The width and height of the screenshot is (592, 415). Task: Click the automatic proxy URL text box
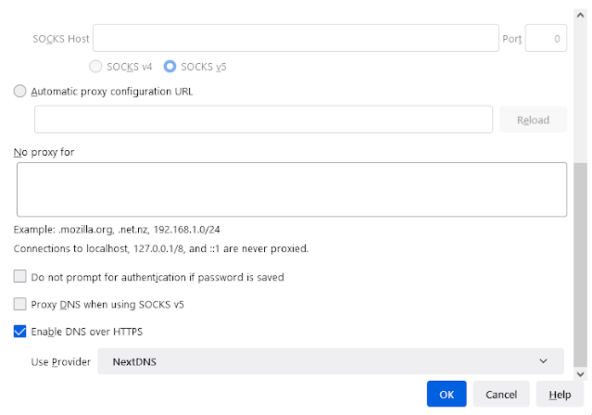click(x=263, y=119)
